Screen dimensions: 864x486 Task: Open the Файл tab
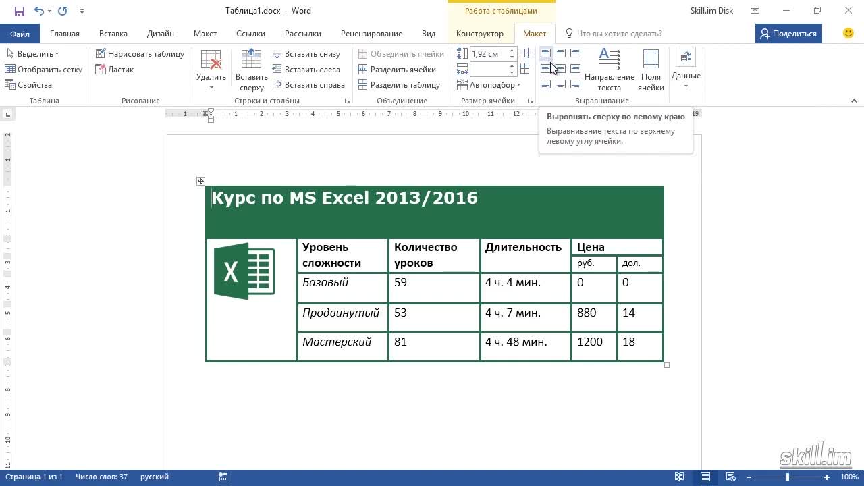[x=20, y=33]
